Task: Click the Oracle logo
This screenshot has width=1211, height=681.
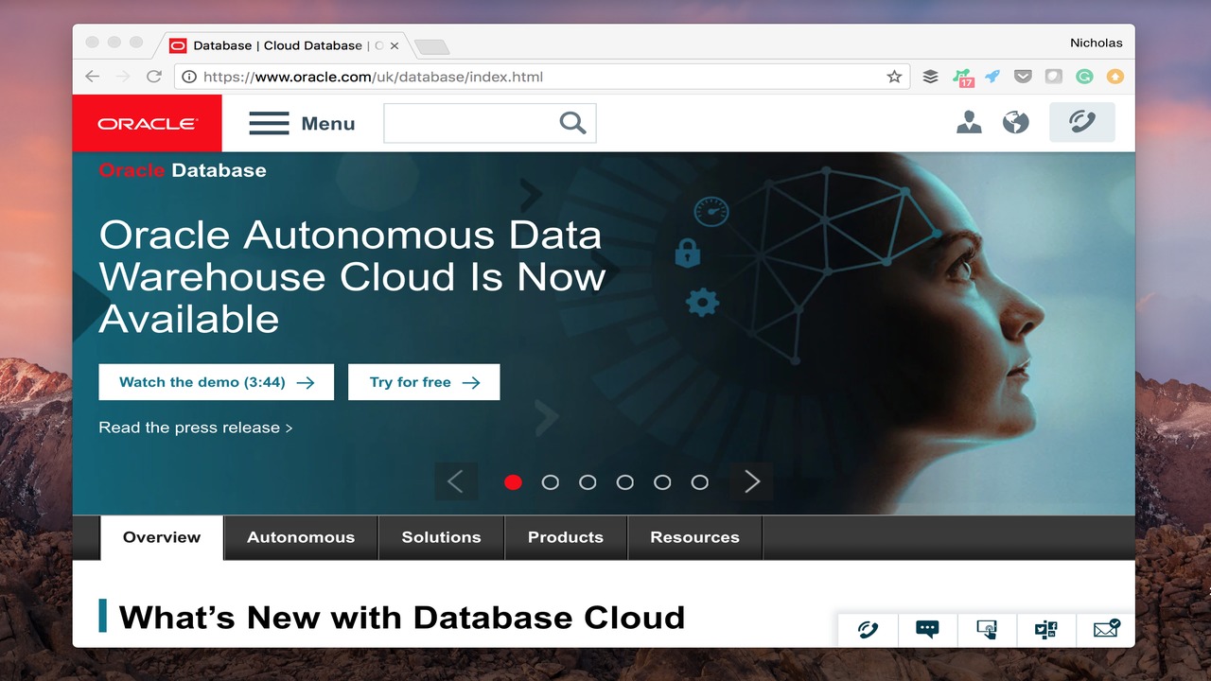Action: click(147, 123)
